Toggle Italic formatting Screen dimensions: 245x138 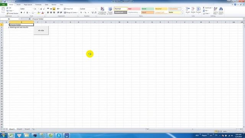pos(24,13)
